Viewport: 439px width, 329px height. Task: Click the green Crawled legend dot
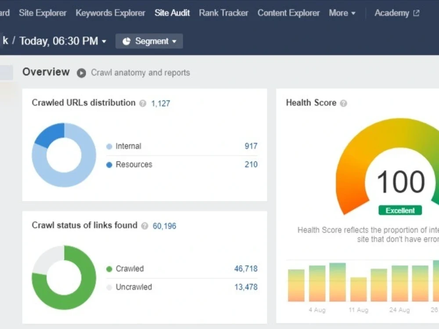[x=109, y=269]
